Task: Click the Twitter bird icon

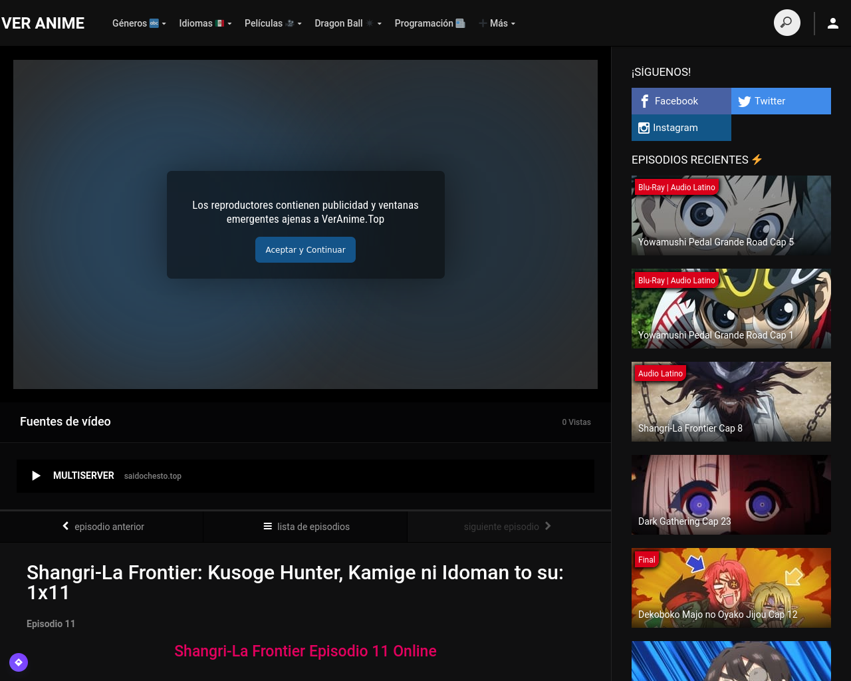Action: coord(745,101)
